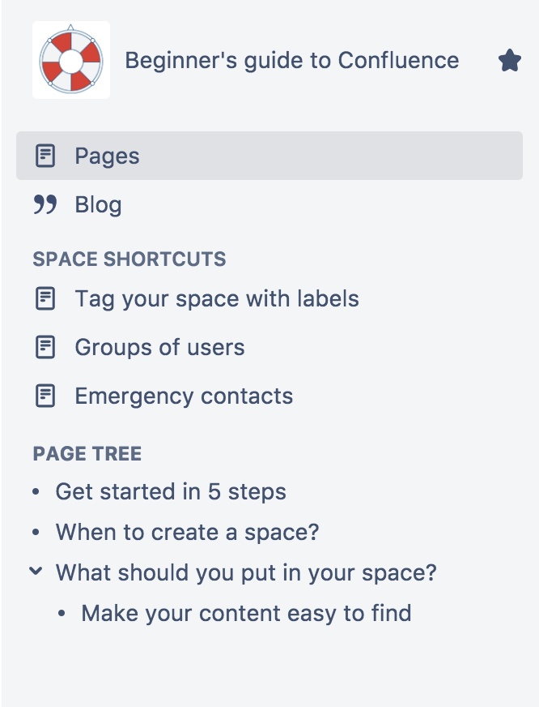Viewport: 539px width, 707px height.
Task: Click the bullet beside Make your content easy to find
Action: (63, 613)
